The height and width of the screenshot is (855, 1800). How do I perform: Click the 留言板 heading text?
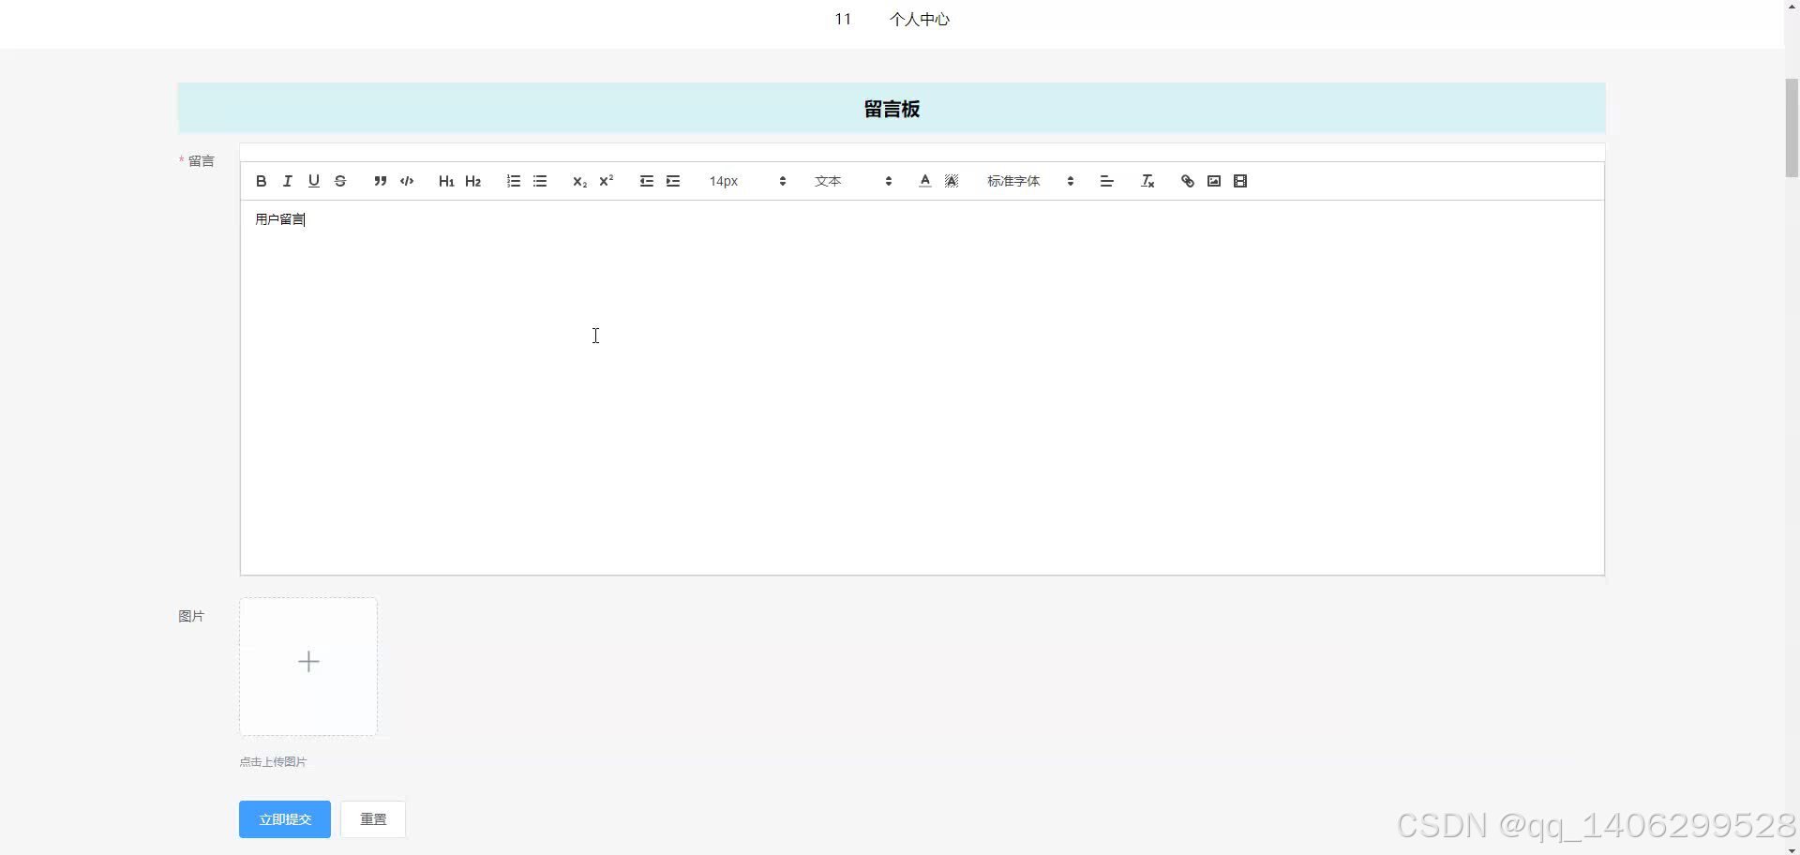click(892, 109)
